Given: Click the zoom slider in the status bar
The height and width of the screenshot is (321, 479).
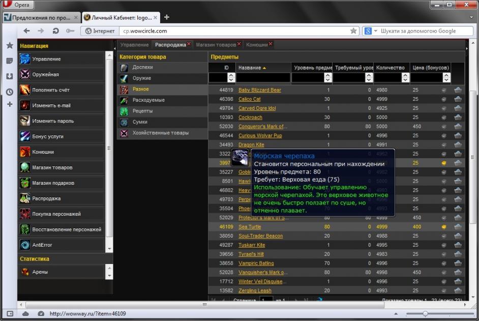Looking at the screenshot, I should click(426, 314).
